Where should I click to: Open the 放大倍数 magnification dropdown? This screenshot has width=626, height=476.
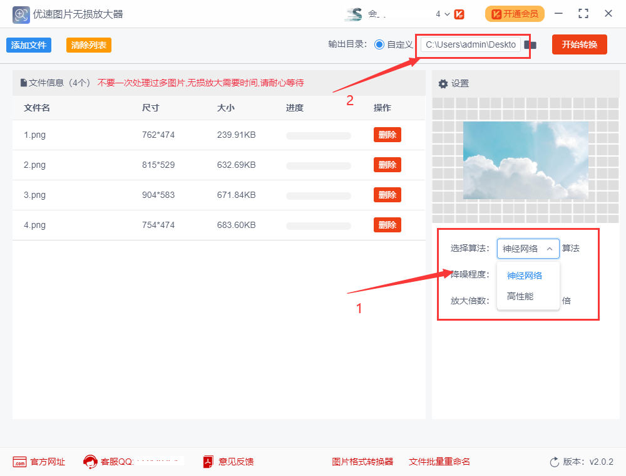(528, 301)
